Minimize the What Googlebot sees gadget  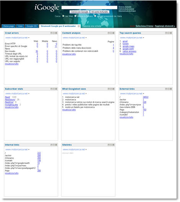click(x=111, y=89)
